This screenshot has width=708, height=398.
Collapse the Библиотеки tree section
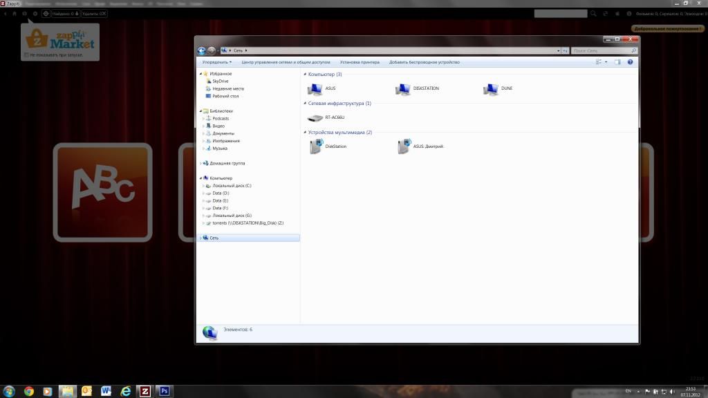tap(201, 111)
